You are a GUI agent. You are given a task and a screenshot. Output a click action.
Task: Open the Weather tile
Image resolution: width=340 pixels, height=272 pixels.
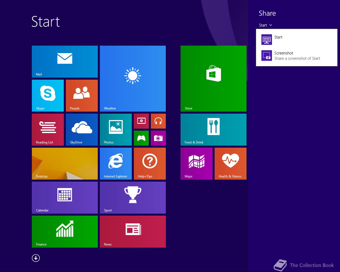tap(133, 79)
